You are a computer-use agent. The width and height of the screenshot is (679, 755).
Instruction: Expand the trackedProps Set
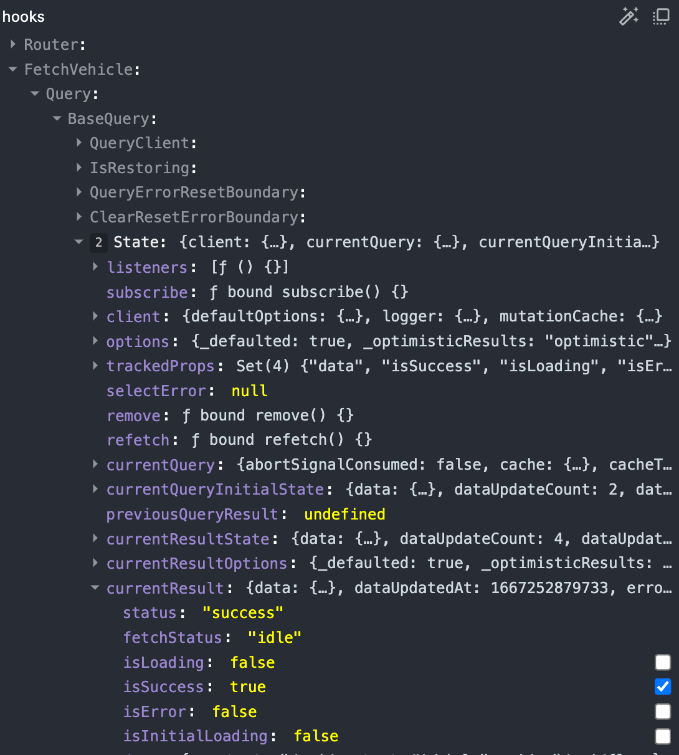pos(95,366)
